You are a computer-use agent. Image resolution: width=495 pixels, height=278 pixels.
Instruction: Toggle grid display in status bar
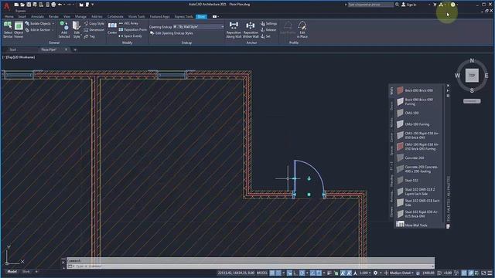pyautogui.click(x=272, y=273)
